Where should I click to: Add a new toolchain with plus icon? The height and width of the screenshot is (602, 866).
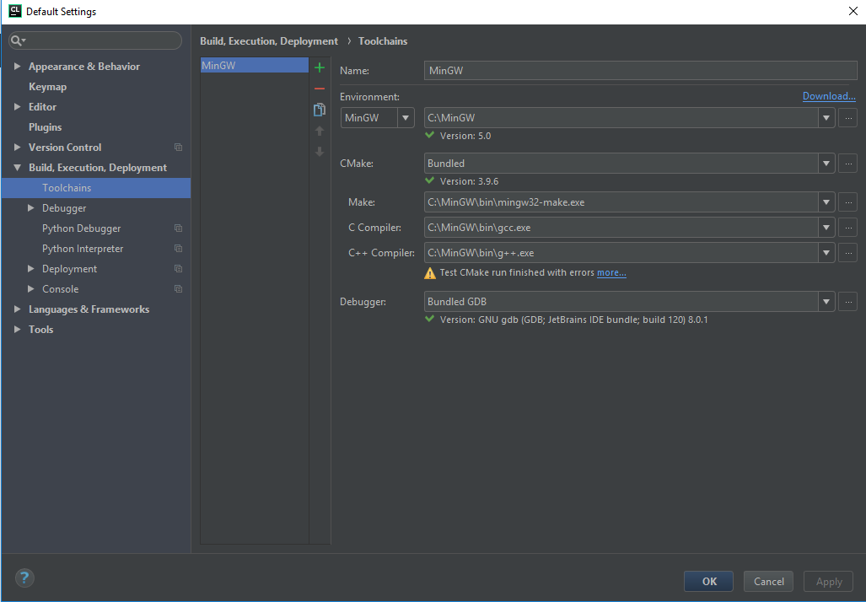coord(320,68)
